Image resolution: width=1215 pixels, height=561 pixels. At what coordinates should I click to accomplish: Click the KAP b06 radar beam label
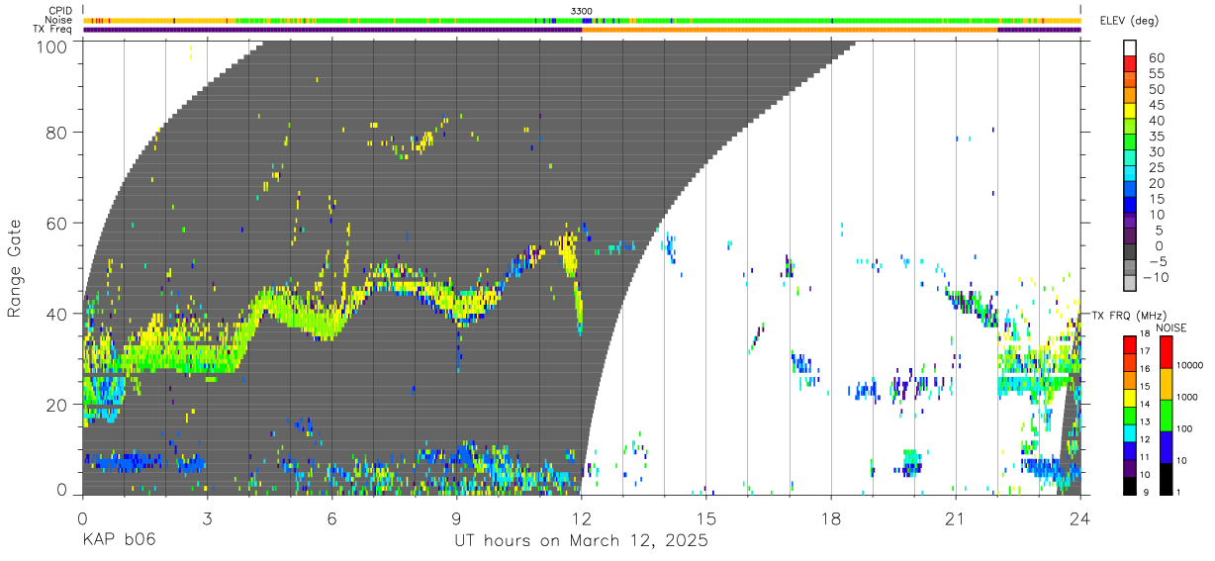tap(119, 541)
